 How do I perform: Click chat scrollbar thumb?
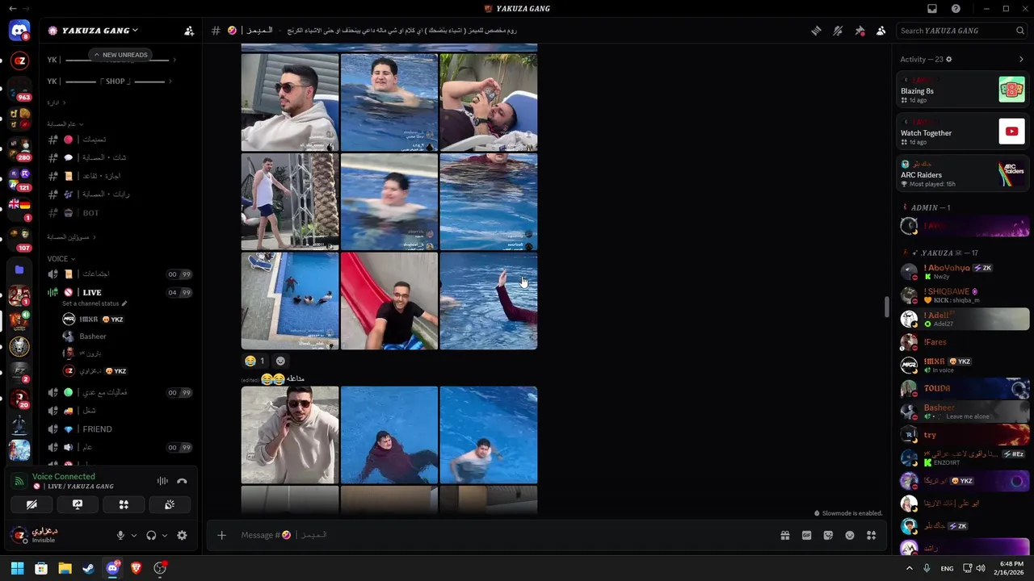[x=887, y=307]
